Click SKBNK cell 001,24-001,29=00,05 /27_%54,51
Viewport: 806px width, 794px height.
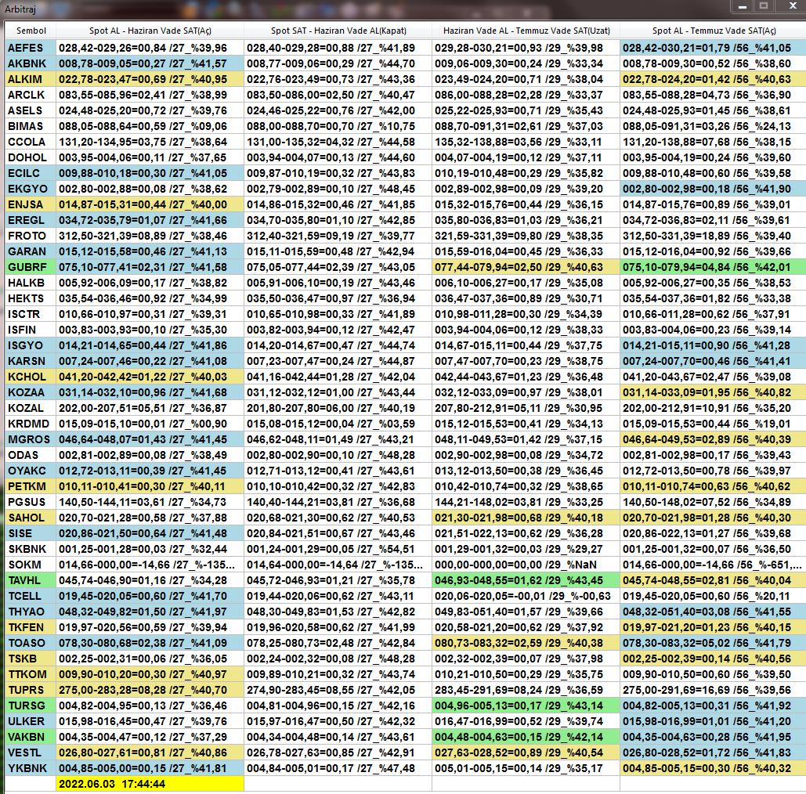coord(338,550)
